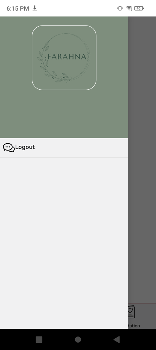156x350 pixels.
Task: Tap the blank right end of the Logout row
Action: pyautogui.click(x=89, y=148)
